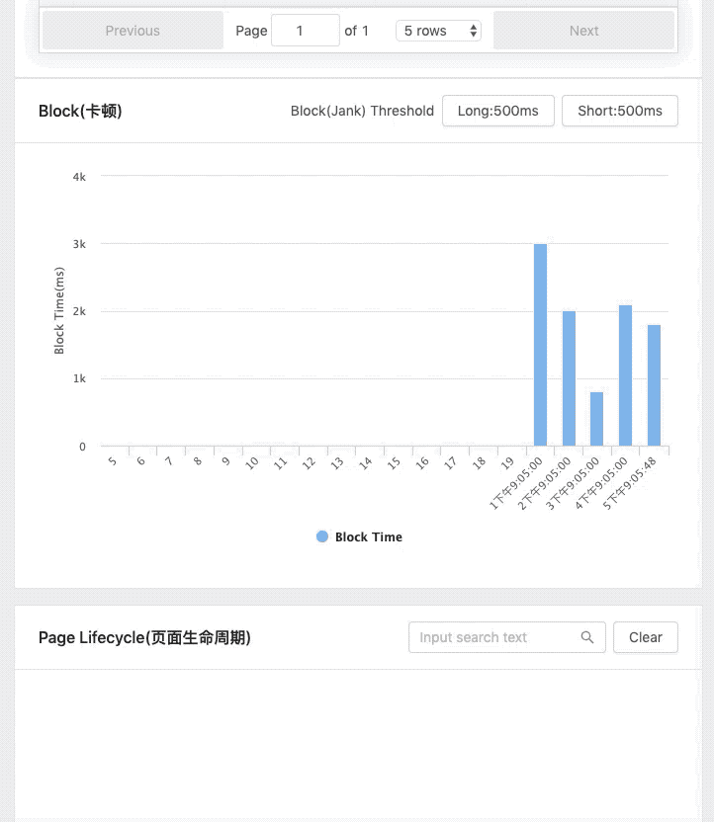Click the shortest bar in the chart
The width and height of the screenshot is (714, 822).
pos(596,419)
